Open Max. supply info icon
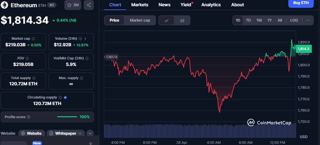 (82, 78)
